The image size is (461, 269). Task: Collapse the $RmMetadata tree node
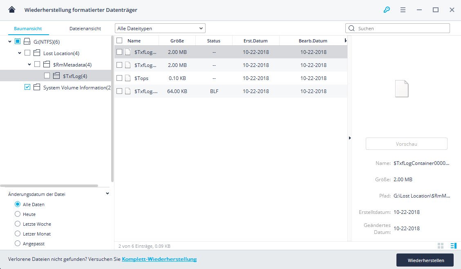[x=29, y=64]
